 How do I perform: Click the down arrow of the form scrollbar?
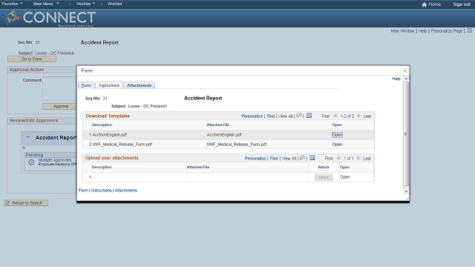pos(406,191)
